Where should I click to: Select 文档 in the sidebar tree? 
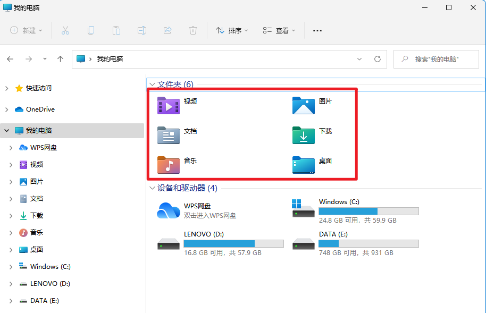click(x=37, y=199)
